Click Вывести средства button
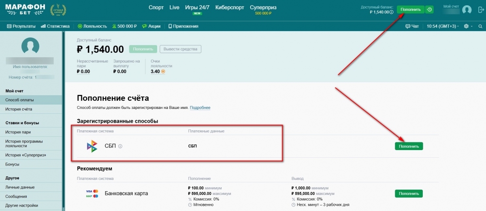The height and width of the screenshot is (211, 486). pyautogui.click(x=180, y=49)
